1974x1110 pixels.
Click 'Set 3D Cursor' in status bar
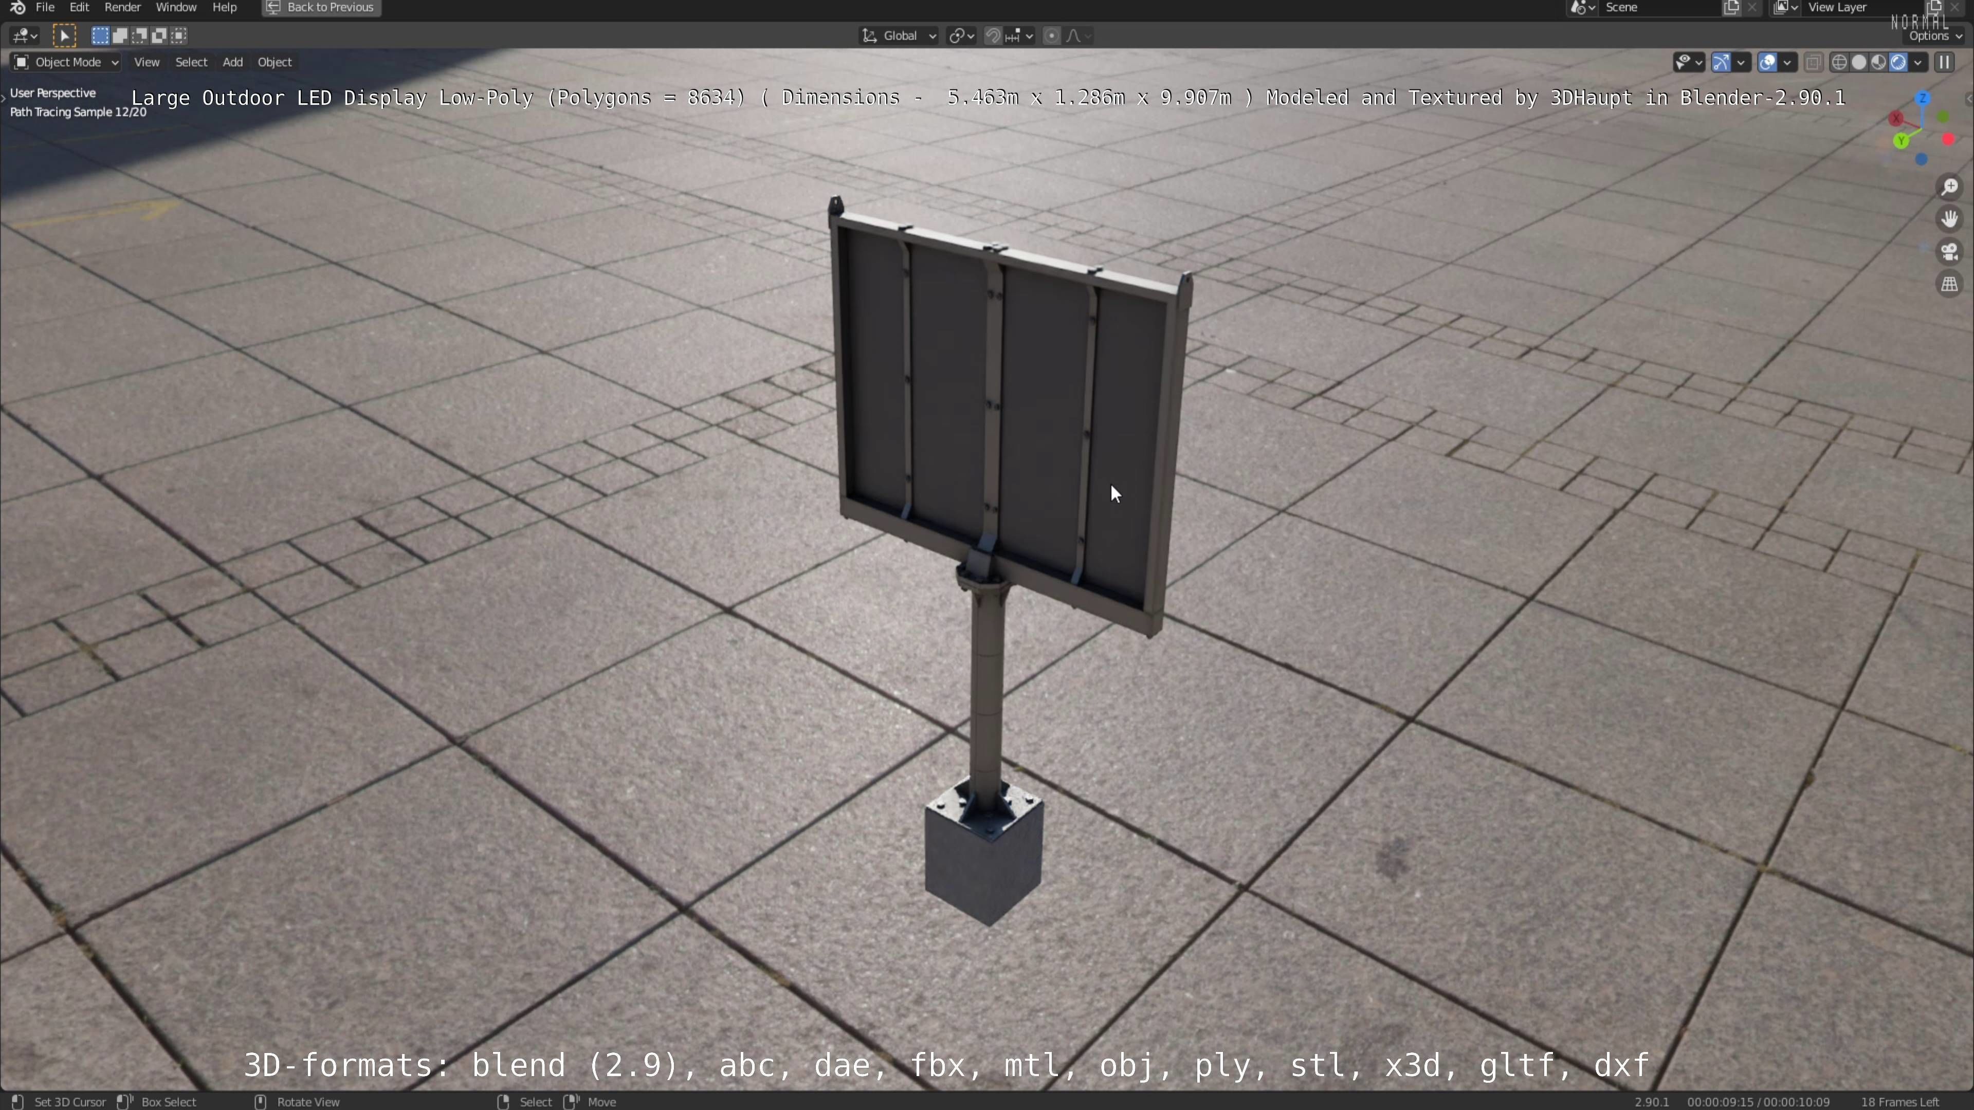[x=70, y=1102]
